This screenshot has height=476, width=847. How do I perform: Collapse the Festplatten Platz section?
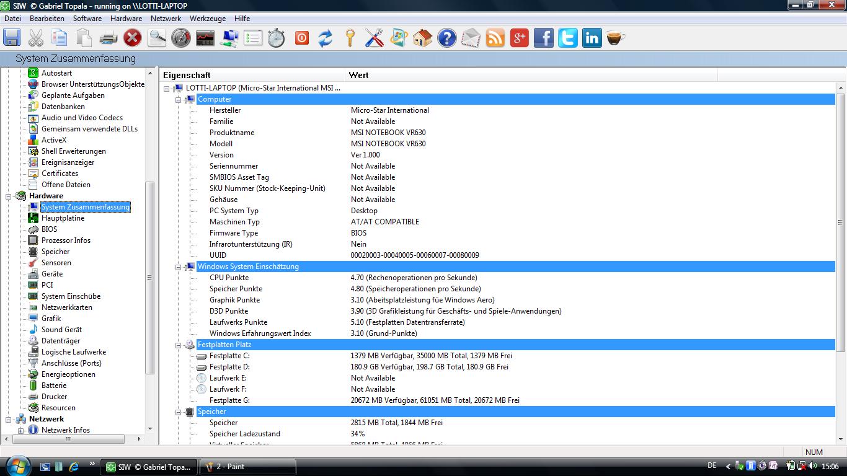pyautogui.click(x=178, y=345)
